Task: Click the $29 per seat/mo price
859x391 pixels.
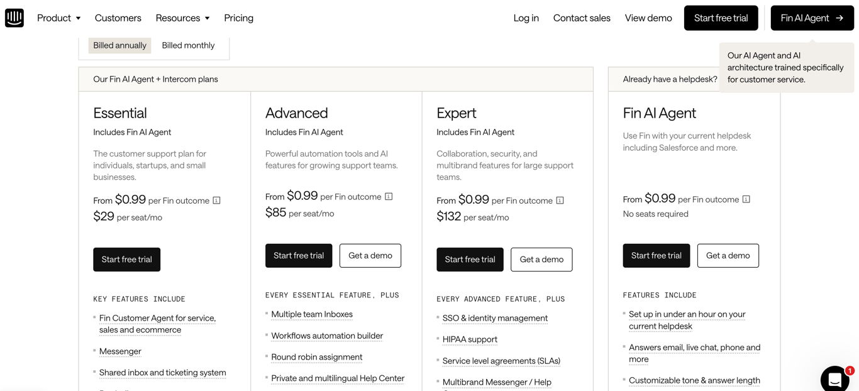Action: 128,217
